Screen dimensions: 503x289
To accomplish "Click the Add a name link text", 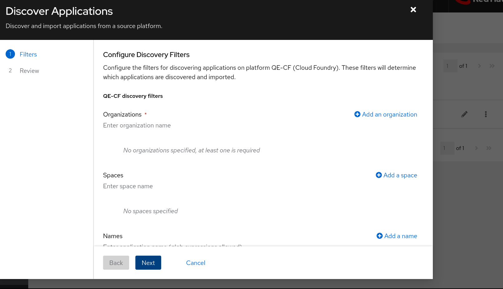I will [x=401, y=236].
